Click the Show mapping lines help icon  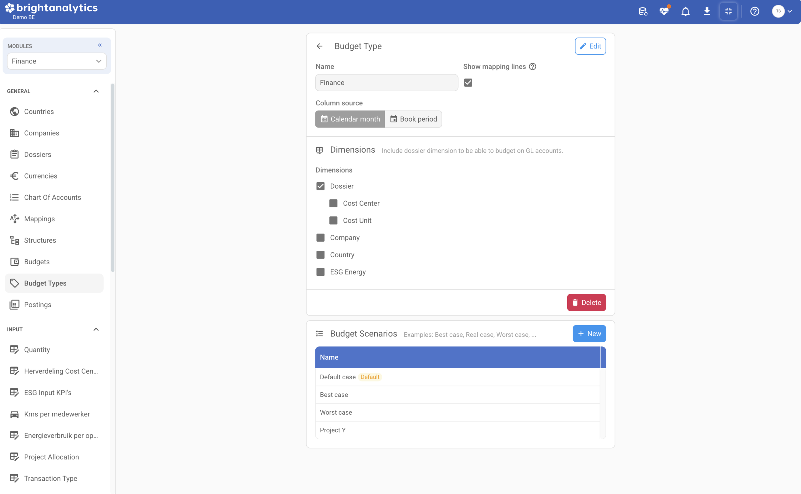coord(532,67)
